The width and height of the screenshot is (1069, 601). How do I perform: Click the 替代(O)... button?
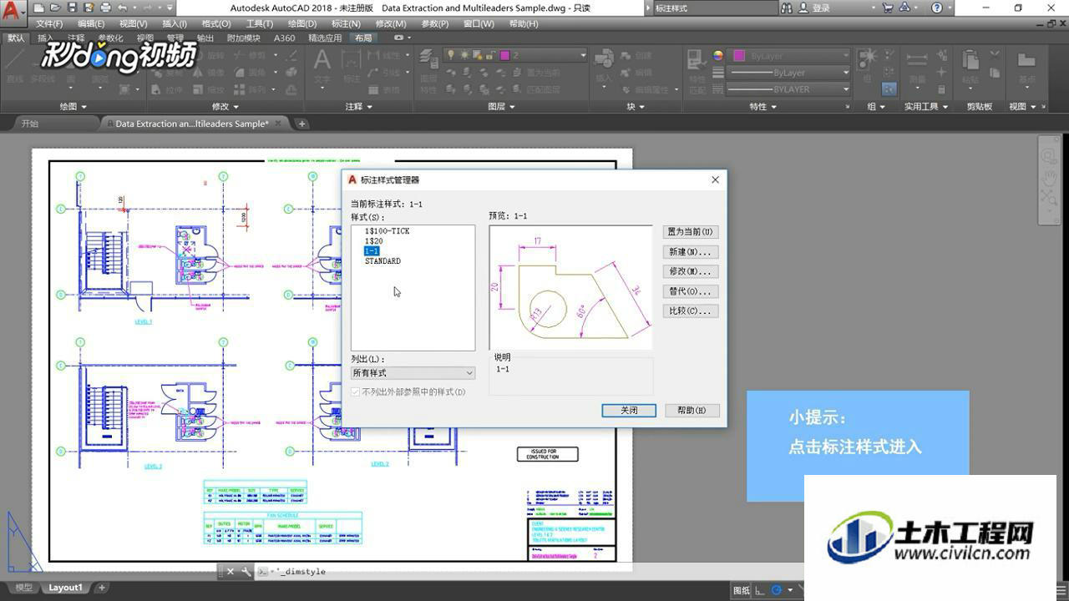(690, 291)
